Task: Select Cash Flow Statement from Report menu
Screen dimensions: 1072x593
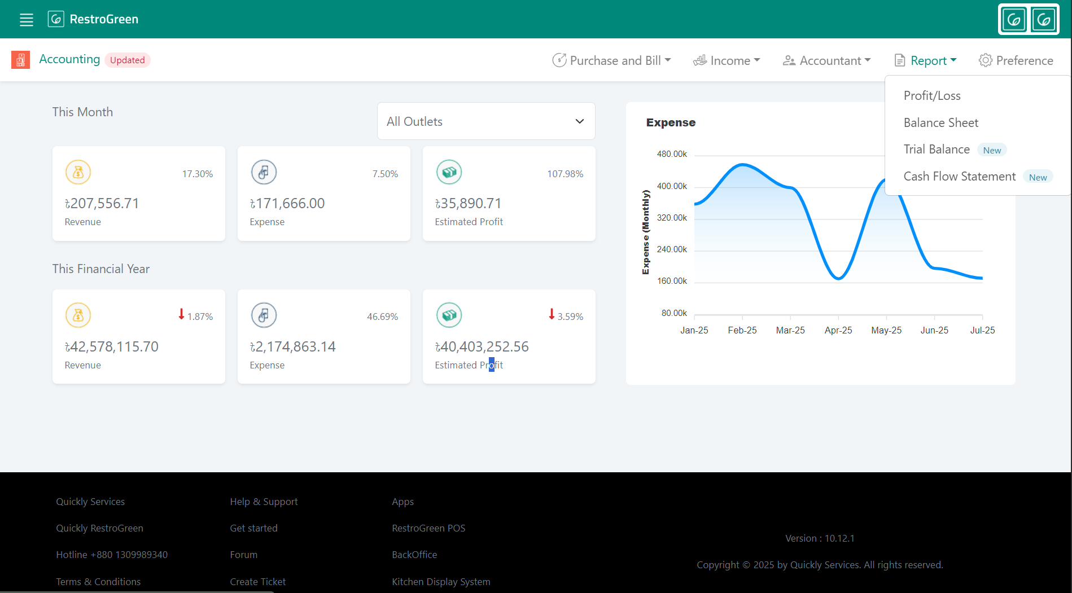Action: (960, 177)
